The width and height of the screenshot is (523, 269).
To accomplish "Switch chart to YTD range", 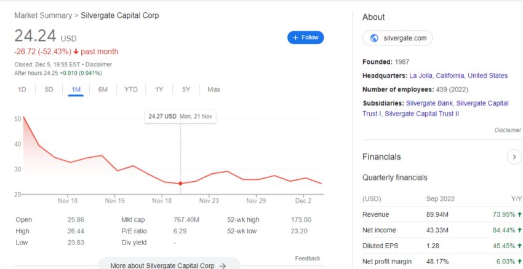I will point(130,90).
